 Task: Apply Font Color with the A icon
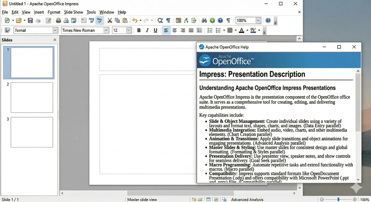[x=242, y=30]
